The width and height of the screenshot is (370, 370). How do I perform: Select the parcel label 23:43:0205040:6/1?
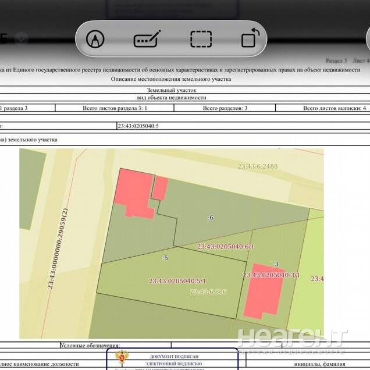[226, 247]
